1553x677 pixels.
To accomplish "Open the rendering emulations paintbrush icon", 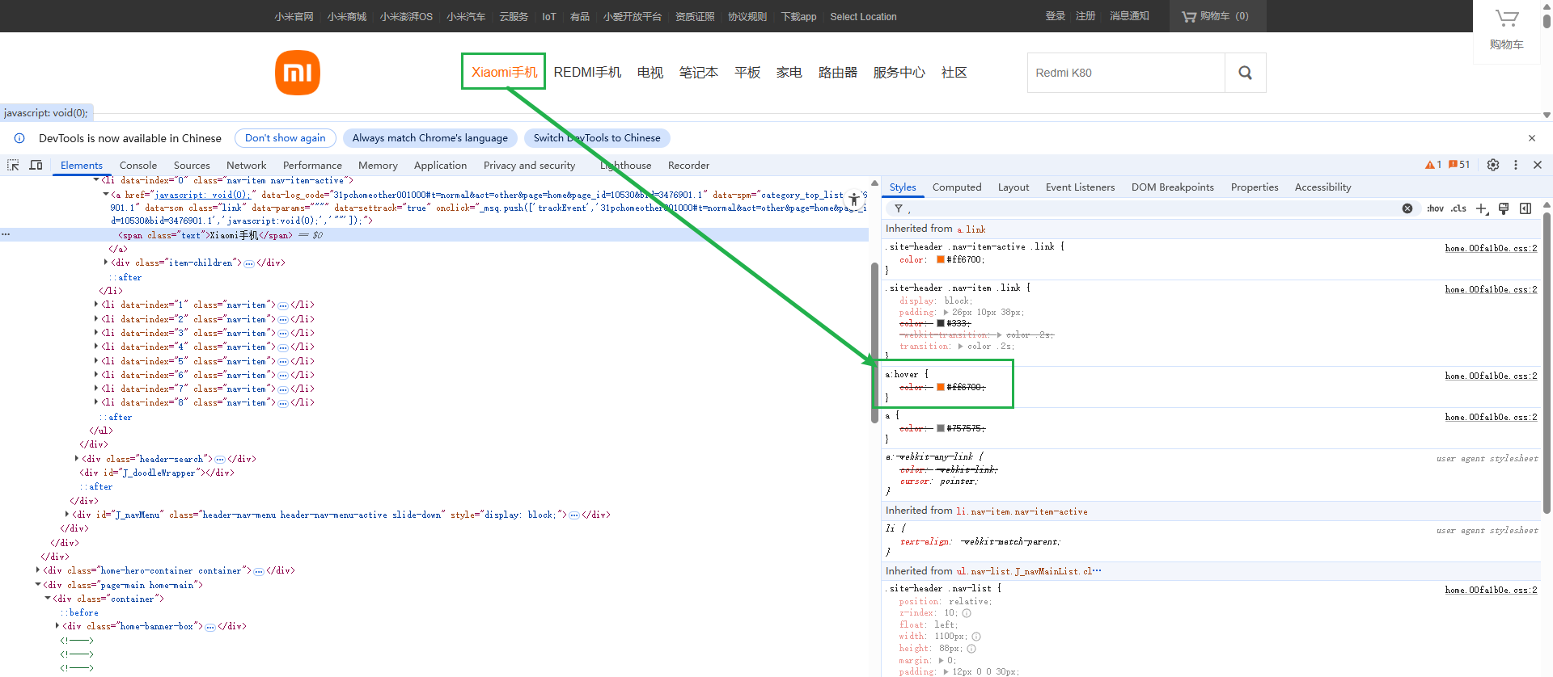I will 1504,208.
